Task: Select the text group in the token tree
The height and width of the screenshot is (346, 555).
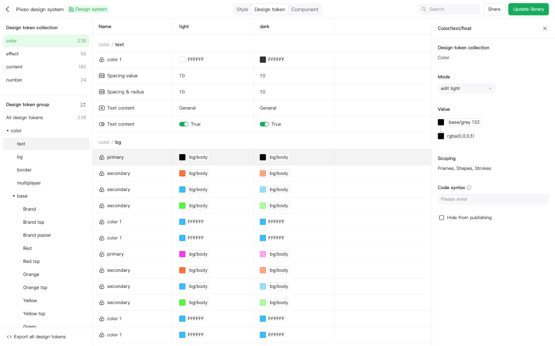Action: tap(46, 144)
